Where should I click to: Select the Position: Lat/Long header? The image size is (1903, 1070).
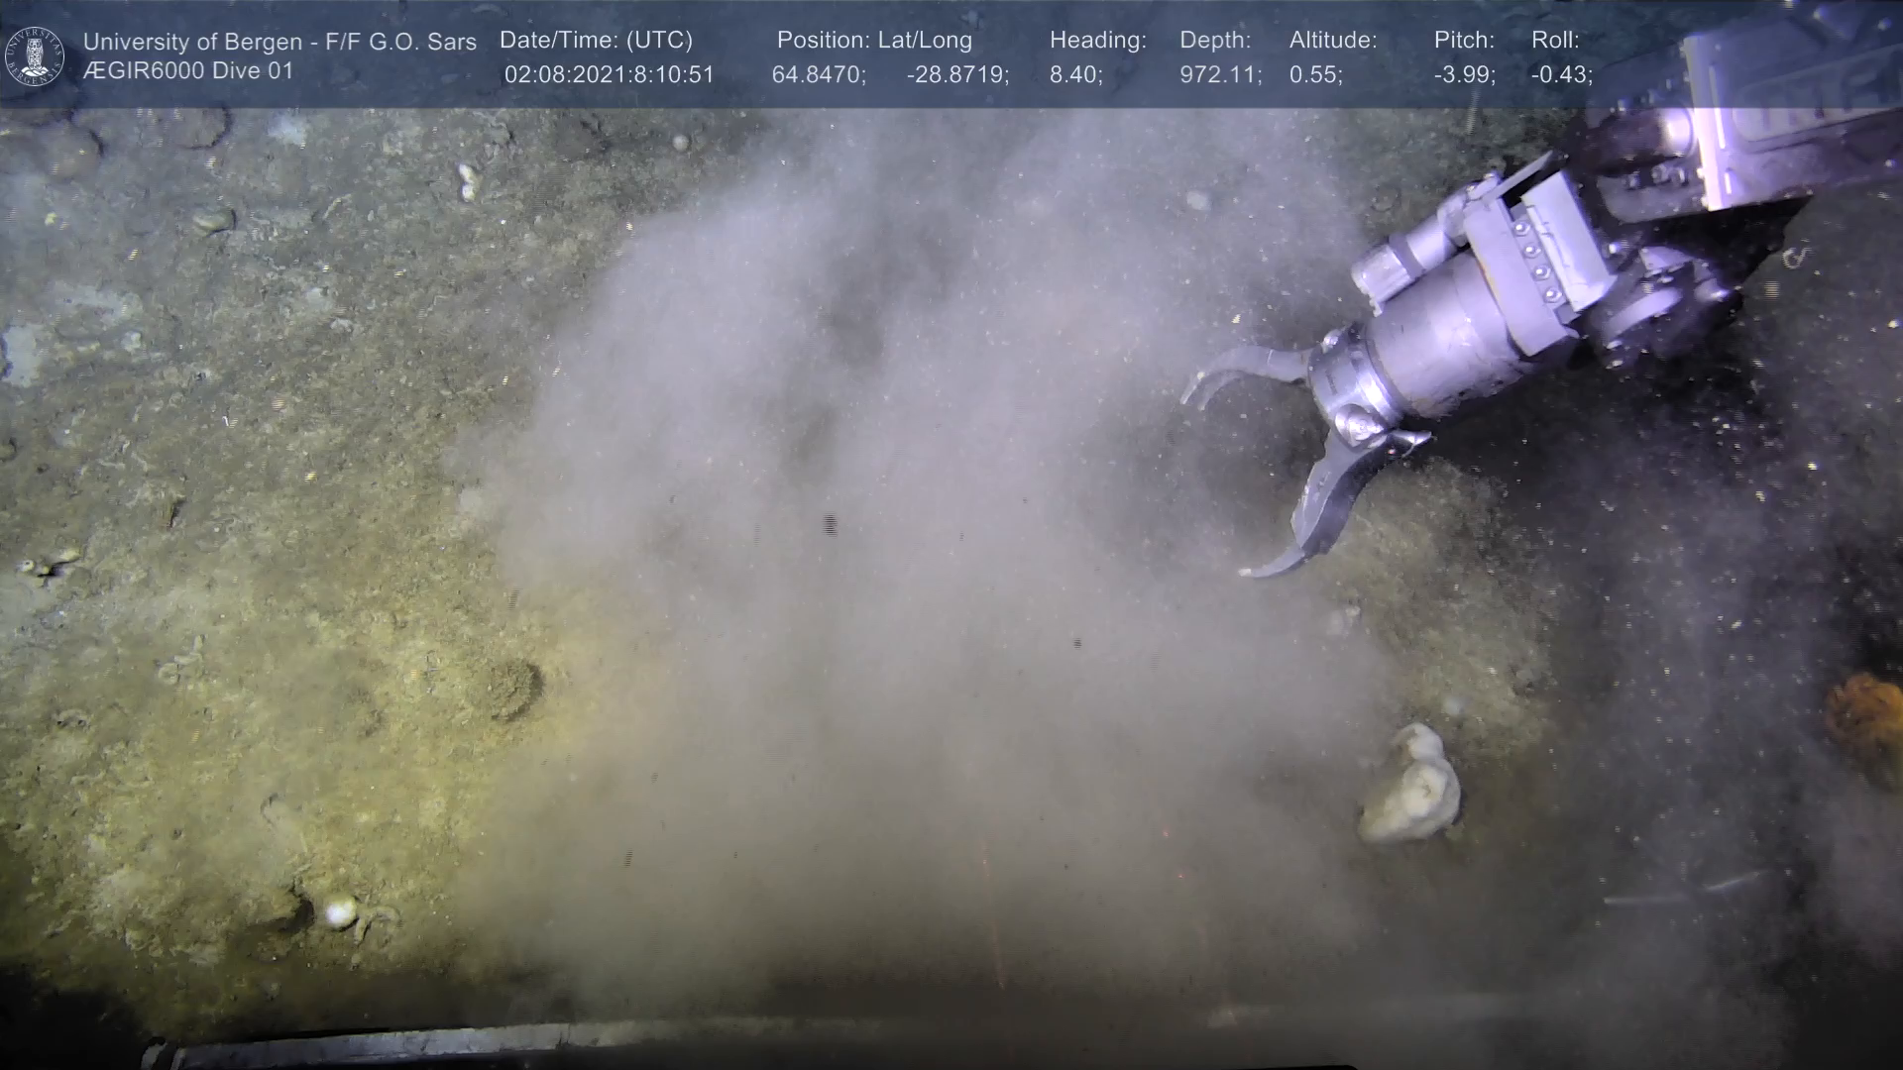click(874, 41)
